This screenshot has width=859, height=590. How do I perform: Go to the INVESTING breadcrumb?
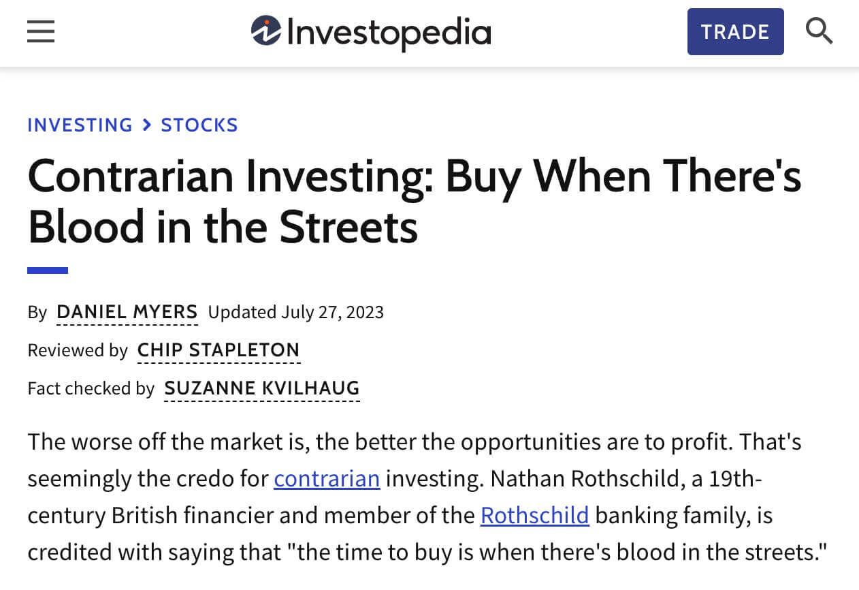click(80, 125)
